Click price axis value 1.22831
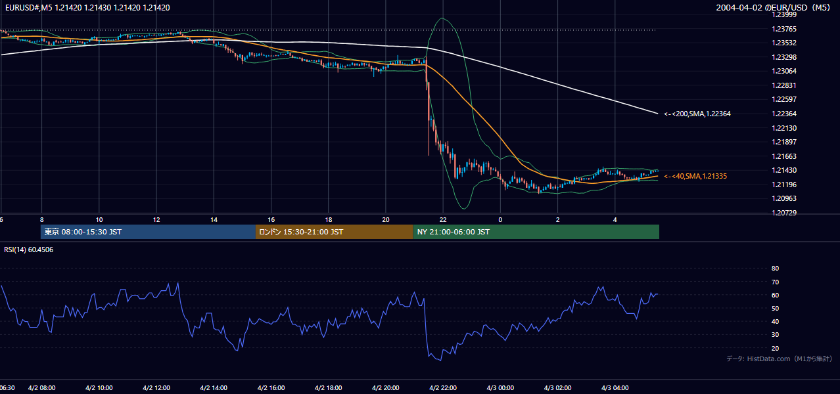 pyautogui.click(x=784, y=85)
